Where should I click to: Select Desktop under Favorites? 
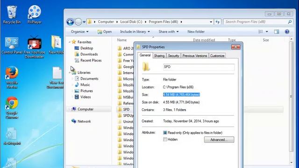pos(84,48)
